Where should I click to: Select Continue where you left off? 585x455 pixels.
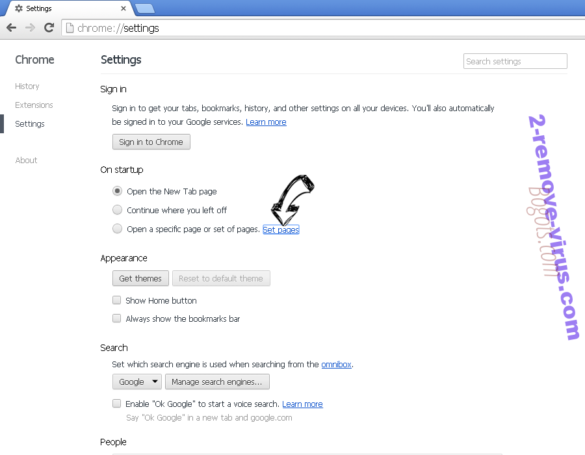click(x=117, y=209)
